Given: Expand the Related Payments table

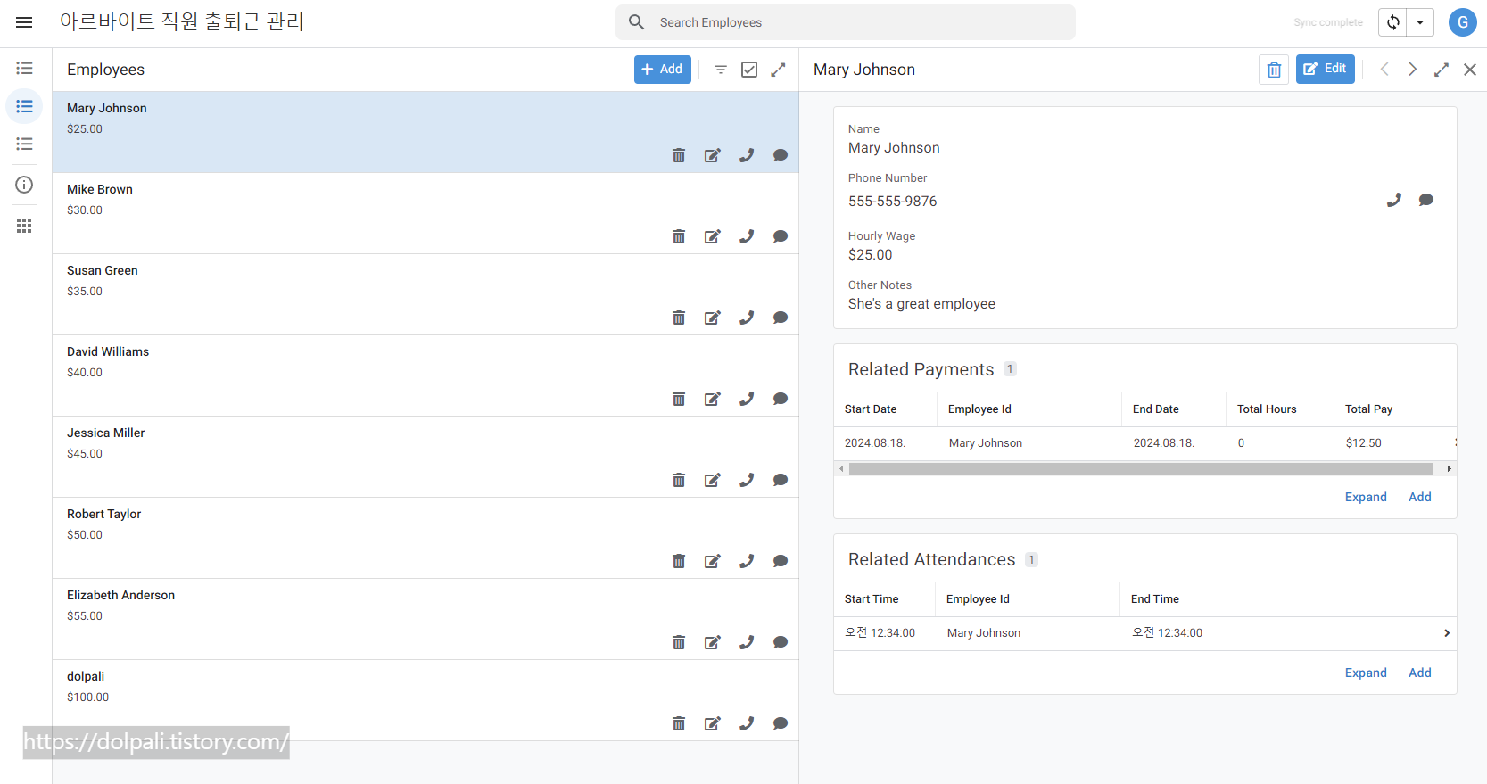Looking at the screenshot, I should [1366, 497].
